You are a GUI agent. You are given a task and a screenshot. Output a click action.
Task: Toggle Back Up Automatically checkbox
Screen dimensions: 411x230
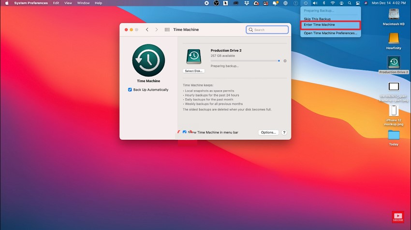coord(130,90)
